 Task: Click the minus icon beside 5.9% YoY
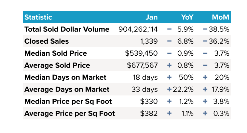tap(169, 29)
